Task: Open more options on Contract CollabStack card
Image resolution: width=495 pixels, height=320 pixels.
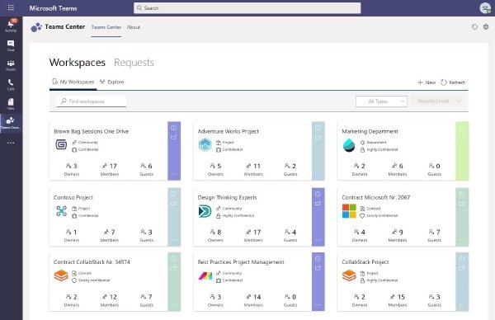Action: tap(174, 305)
